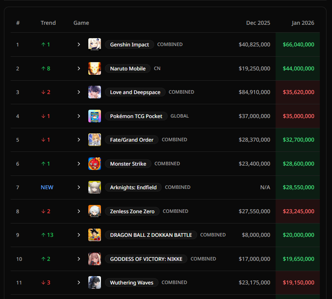
Task: Click the Love and Deepspace name pill
Action: (135, 92)
